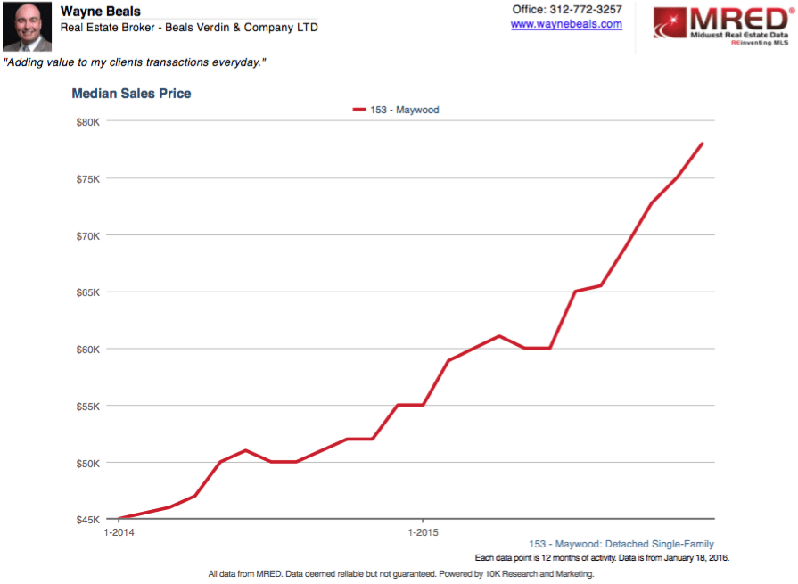Click the 'All data from MRED' disclaimer text
This screenshot has width=798, height=584.
pos(400,574)
